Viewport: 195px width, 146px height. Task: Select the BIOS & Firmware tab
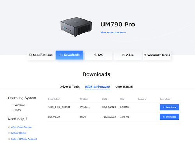[97, 87]
